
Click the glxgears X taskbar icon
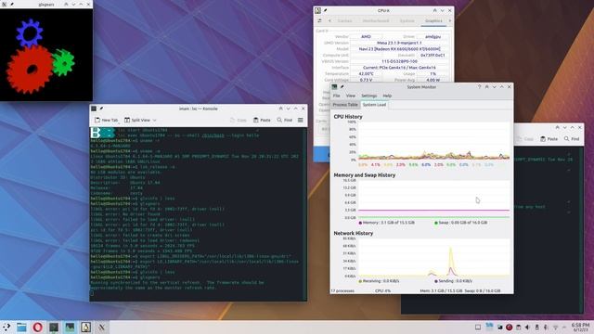[101, 328]
